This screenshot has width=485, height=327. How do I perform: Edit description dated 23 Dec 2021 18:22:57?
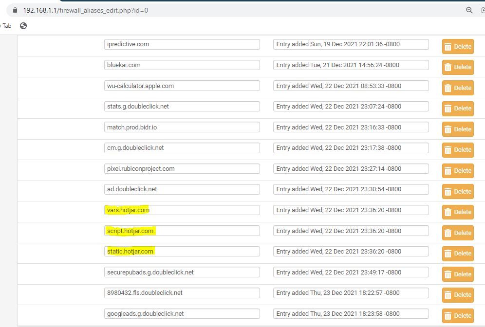pyautogui.click(x=351, y=292)
